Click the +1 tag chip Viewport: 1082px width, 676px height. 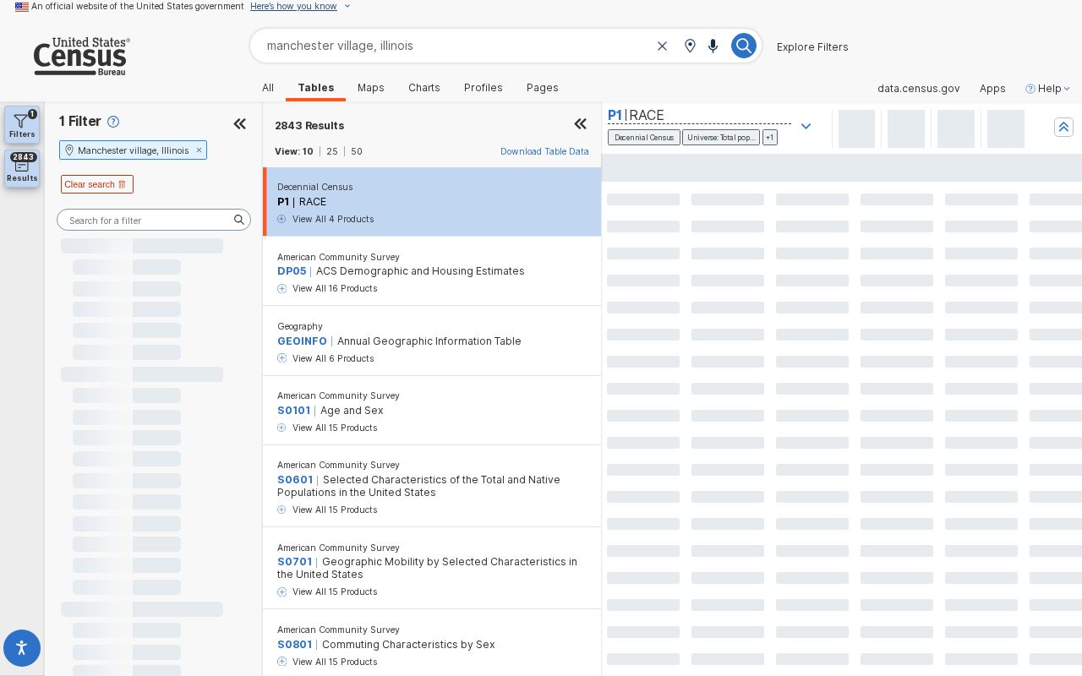pos(770,137)
